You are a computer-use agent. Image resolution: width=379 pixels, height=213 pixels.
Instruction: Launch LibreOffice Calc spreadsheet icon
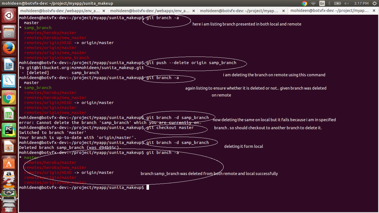[9, 114]
